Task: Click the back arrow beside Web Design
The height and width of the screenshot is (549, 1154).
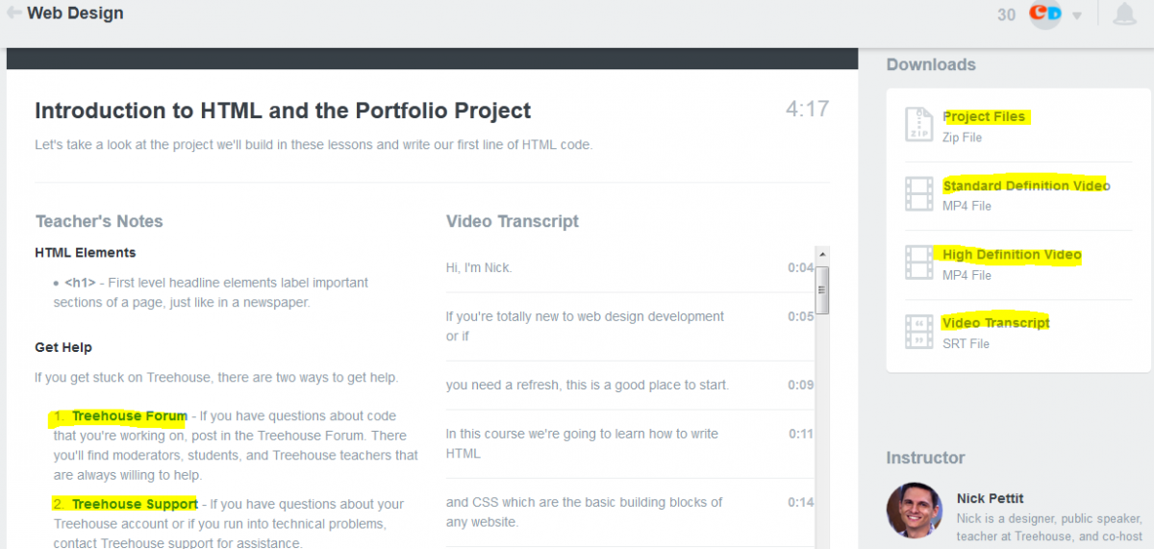Action: [14, 13]
